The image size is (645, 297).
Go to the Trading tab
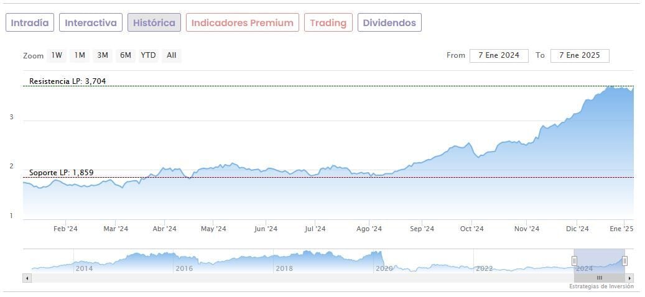[x=328, y=23]
